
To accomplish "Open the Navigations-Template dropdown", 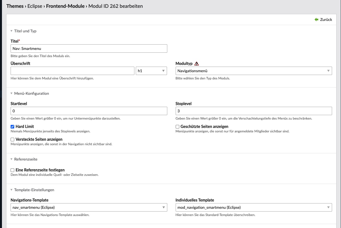I will point(89,207).
